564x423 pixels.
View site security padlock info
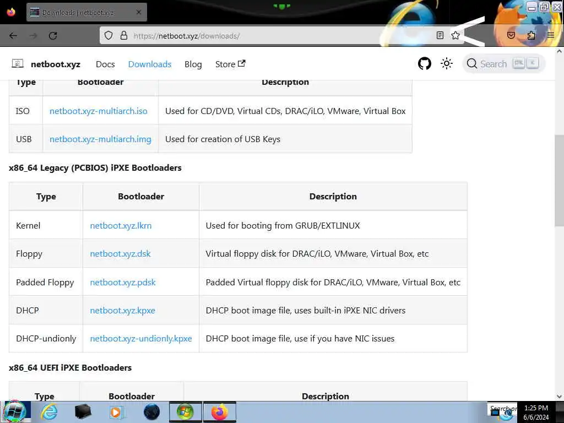click(124, 36)
